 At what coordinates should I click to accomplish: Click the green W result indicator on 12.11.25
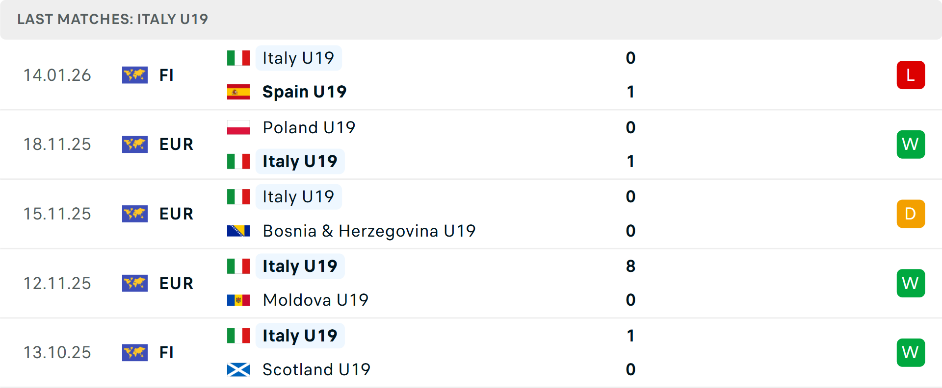pos(911,283)
